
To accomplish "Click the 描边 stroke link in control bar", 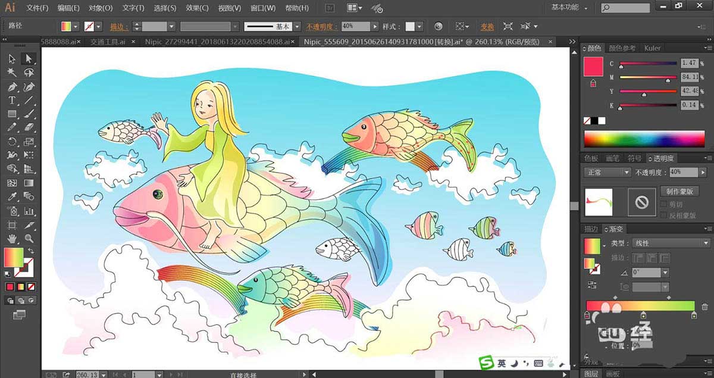I will tap(120, 27).
